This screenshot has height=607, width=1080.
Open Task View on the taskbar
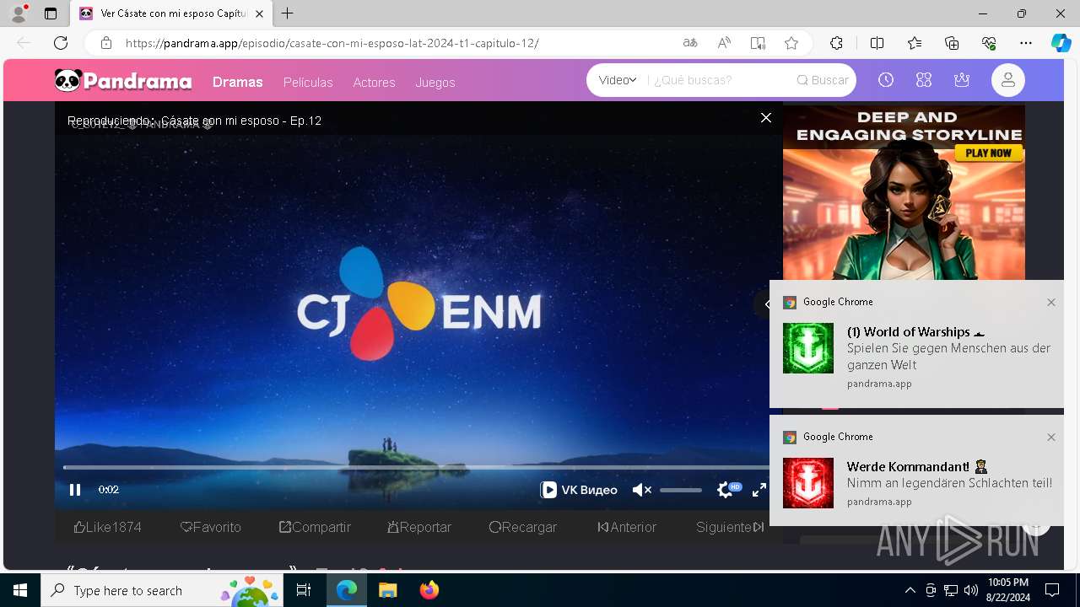(x=304, y=590)
